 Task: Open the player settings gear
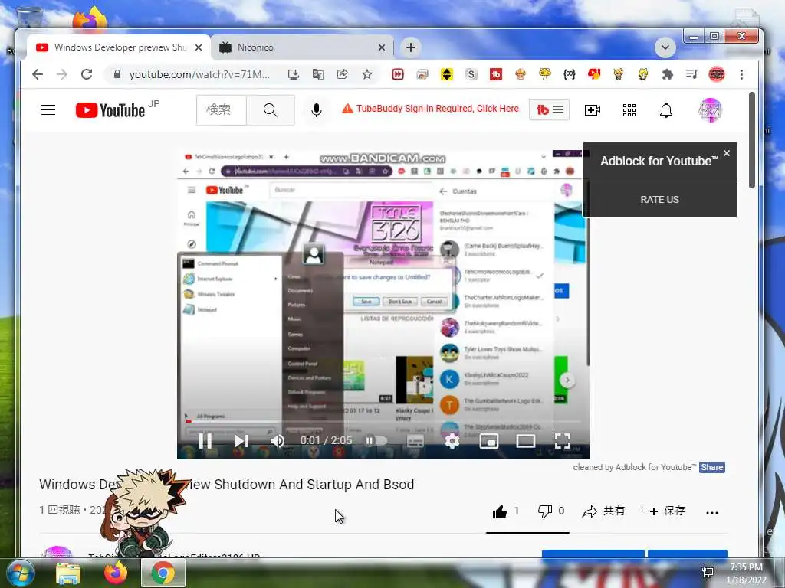(x=452, y=440)
